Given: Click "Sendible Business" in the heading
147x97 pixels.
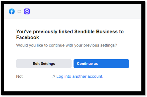Looking at the screenshot, I should (96, 31).
